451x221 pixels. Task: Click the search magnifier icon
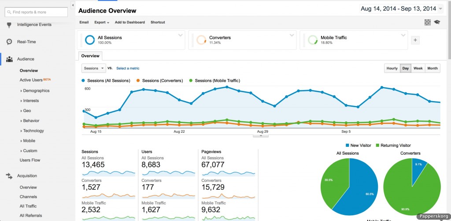coord(9,12)
